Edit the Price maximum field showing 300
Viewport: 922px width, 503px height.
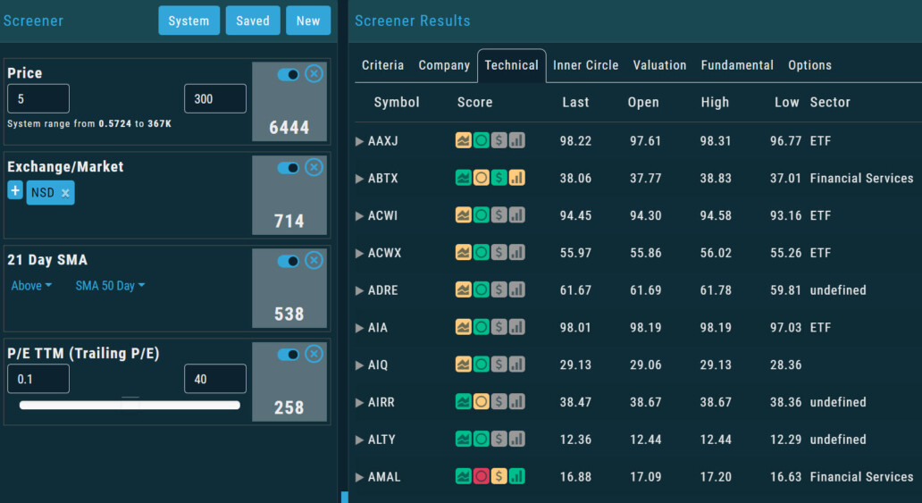[215, 99]
